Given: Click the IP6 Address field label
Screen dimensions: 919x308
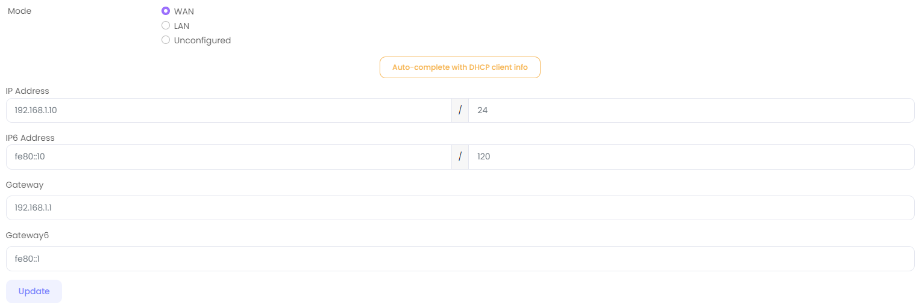Looking at the screenshot, I should click(x=30, y=138).
